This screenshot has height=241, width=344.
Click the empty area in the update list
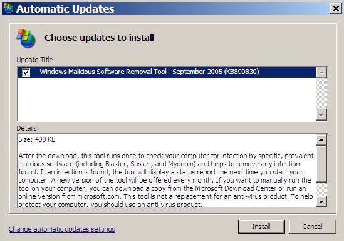pos(167,99)
